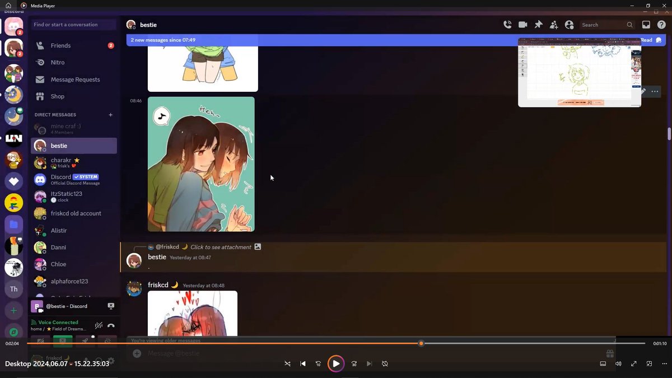Screen dimensions: 672x378
Task: Open the Media Player volume control
Action: (x=618, y=363)
